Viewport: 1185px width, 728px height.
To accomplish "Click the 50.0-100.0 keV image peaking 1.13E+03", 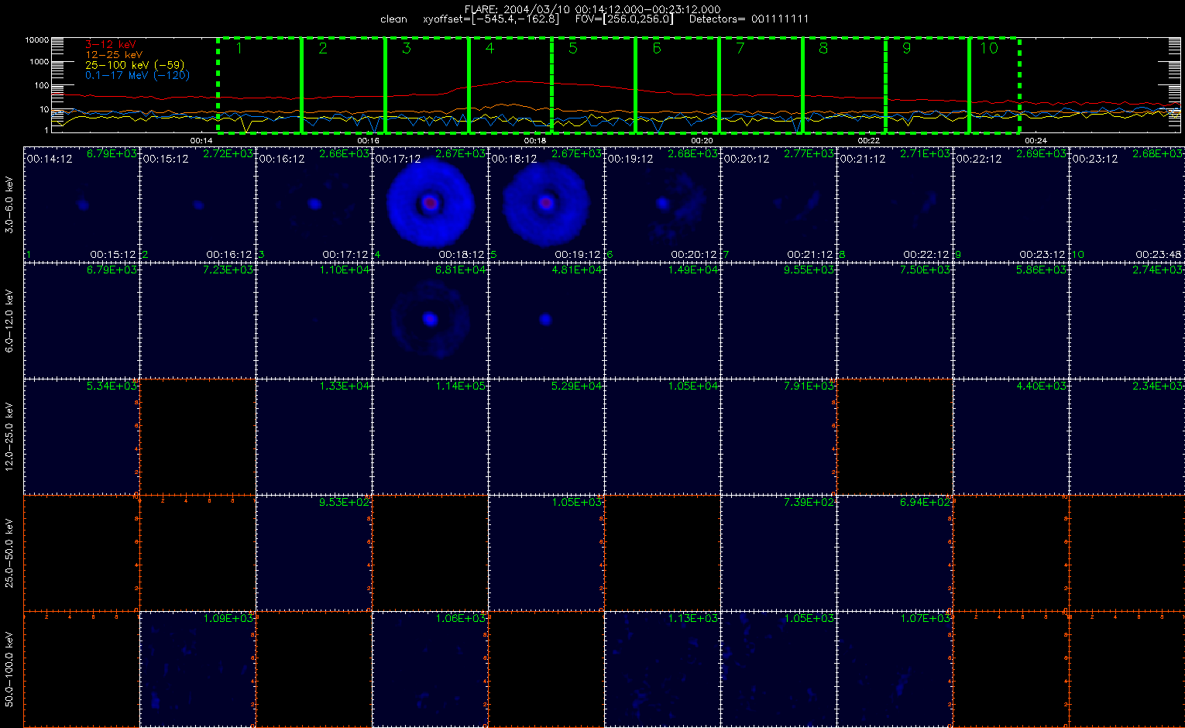I will pyautogui.click(x=662, y=668).
